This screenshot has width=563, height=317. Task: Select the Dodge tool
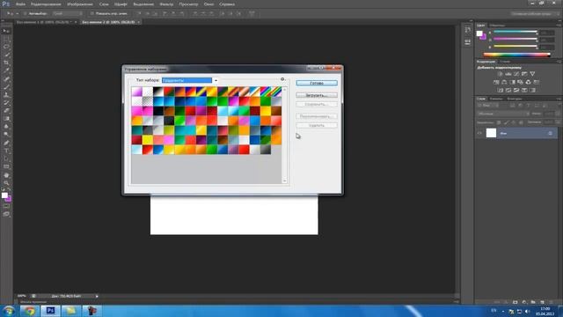point(6,135)
